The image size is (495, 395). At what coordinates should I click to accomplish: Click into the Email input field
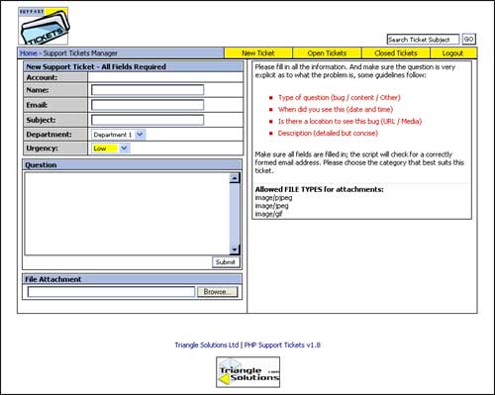click(148, 105)
